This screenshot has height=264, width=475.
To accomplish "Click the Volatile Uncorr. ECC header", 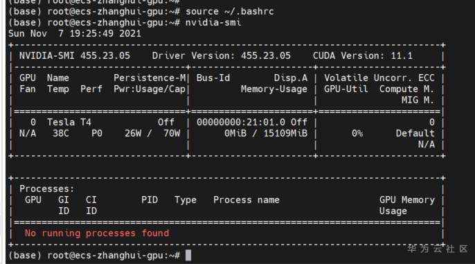I will 379,78.
